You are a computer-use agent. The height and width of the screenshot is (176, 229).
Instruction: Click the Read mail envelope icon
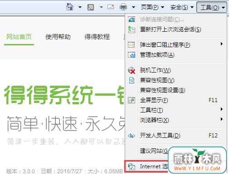(x=111, y=7)
